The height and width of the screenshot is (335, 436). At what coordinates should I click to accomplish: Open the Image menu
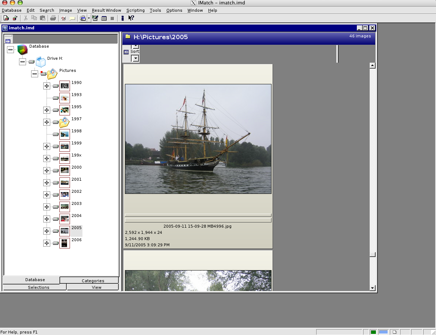(x=66, y=10)
